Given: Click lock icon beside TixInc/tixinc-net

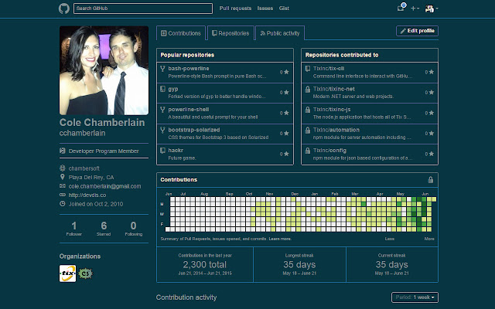Looking at the screenshot, I should [308, 90].
